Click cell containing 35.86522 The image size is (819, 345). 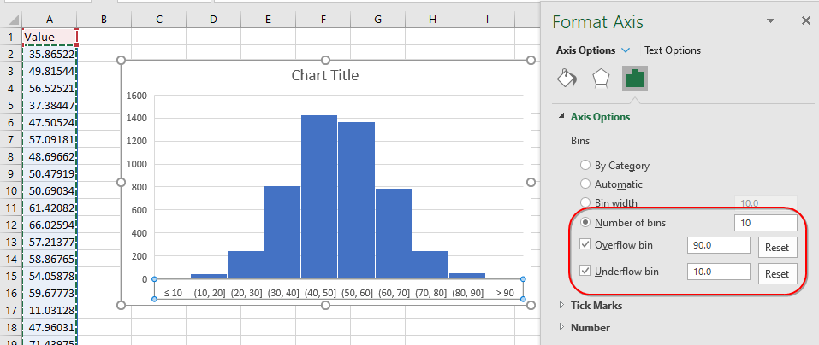(x=50, y=54)
